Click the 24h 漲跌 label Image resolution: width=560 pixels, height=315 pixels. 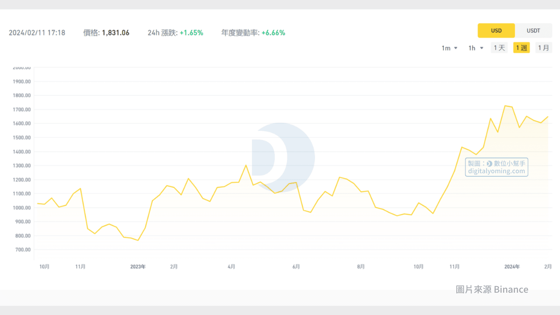pos(163,33)
